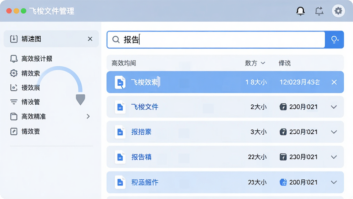Open the notification bell in title bar

pos(300,11)
